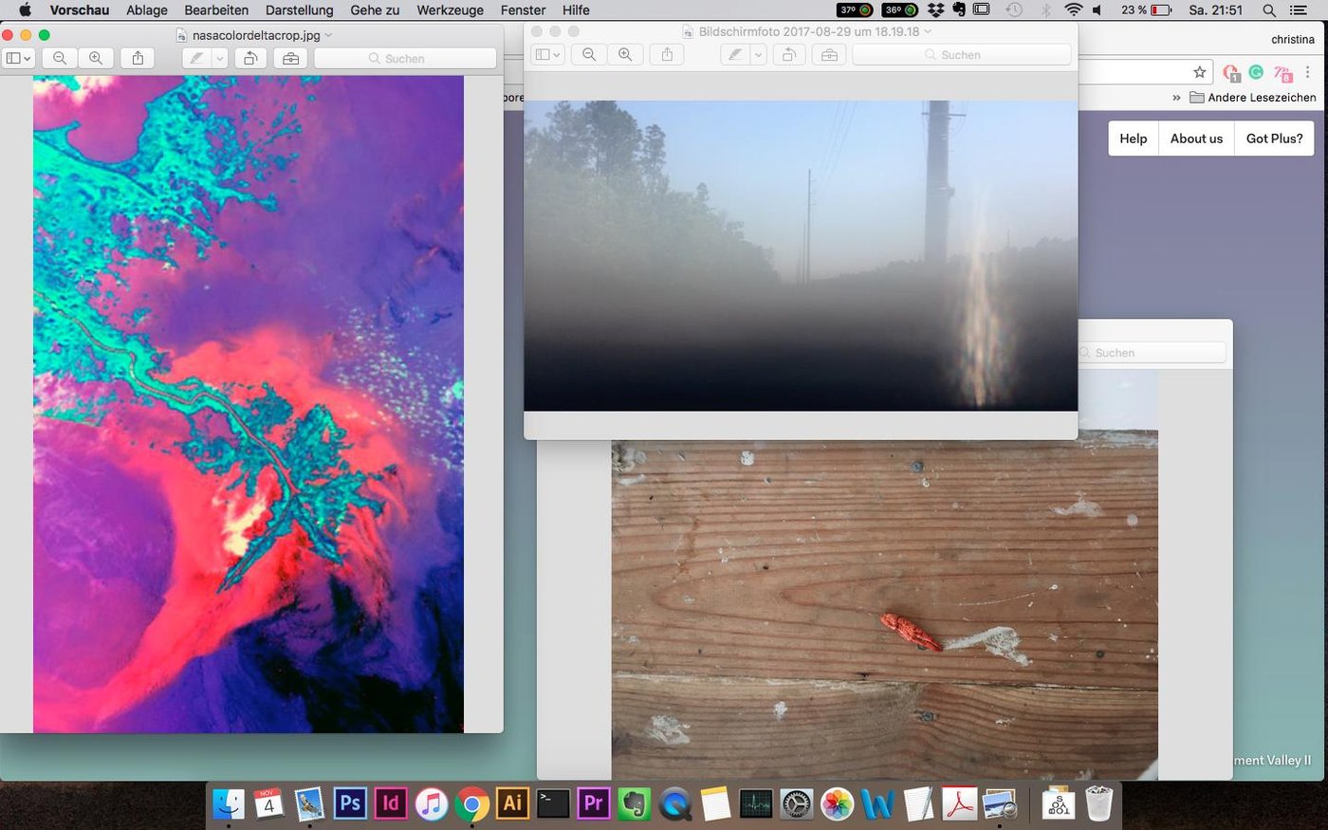Bookmark this page with the star icon
Image resolution: width=1328 pixels, height=830 pixels.
pos(1200,72)
